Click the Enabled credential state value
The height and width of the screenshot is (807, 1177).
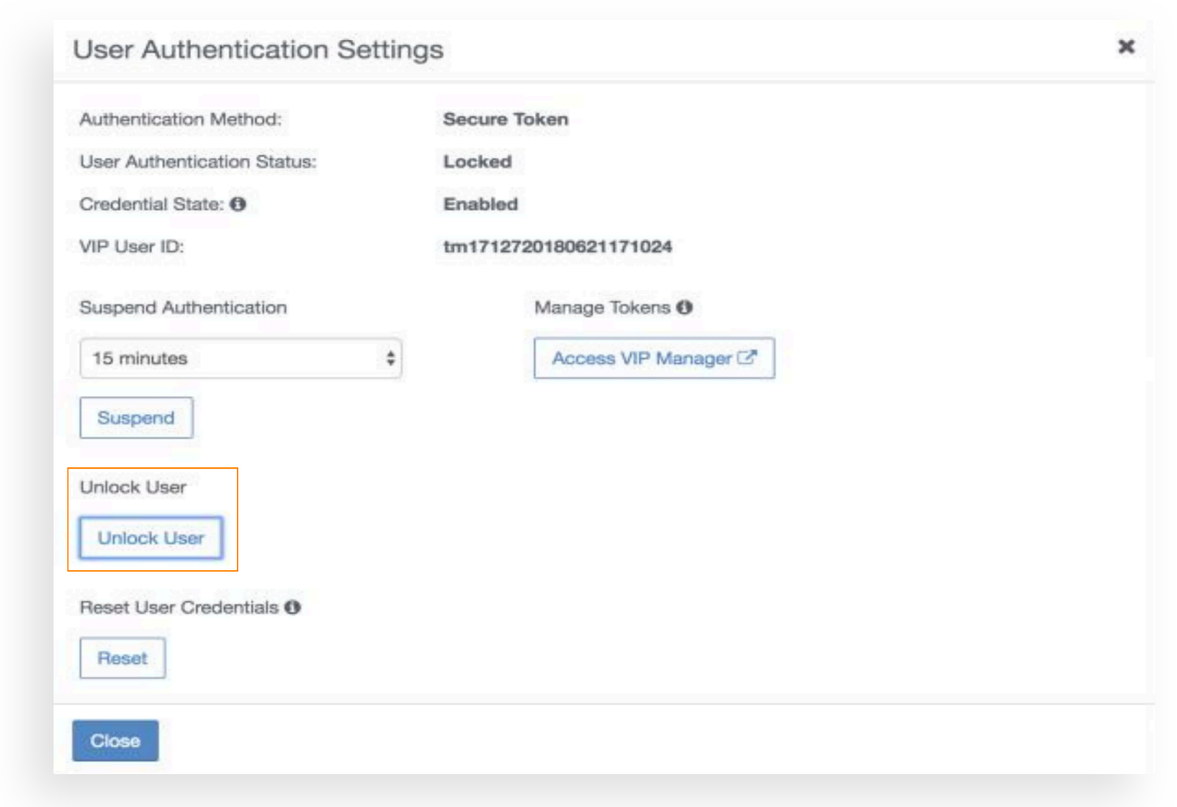click(x=481, y=204)
